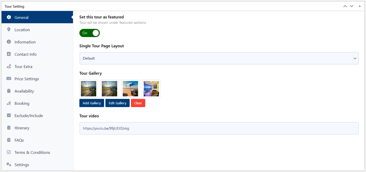Click the Tour video URL field
The image size is (366, 172).
coord(219,128)
